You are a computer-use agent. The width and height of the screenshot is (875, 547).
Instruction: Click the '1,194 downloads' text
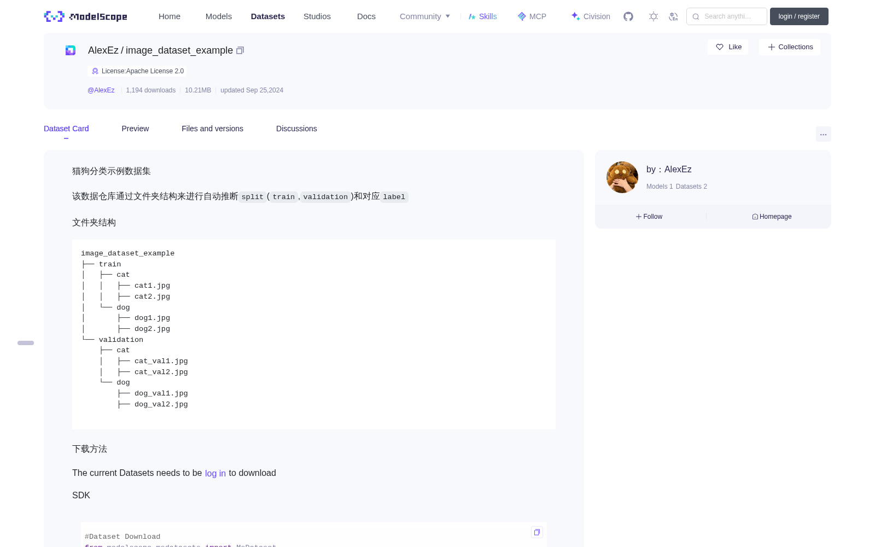[151, 90]
